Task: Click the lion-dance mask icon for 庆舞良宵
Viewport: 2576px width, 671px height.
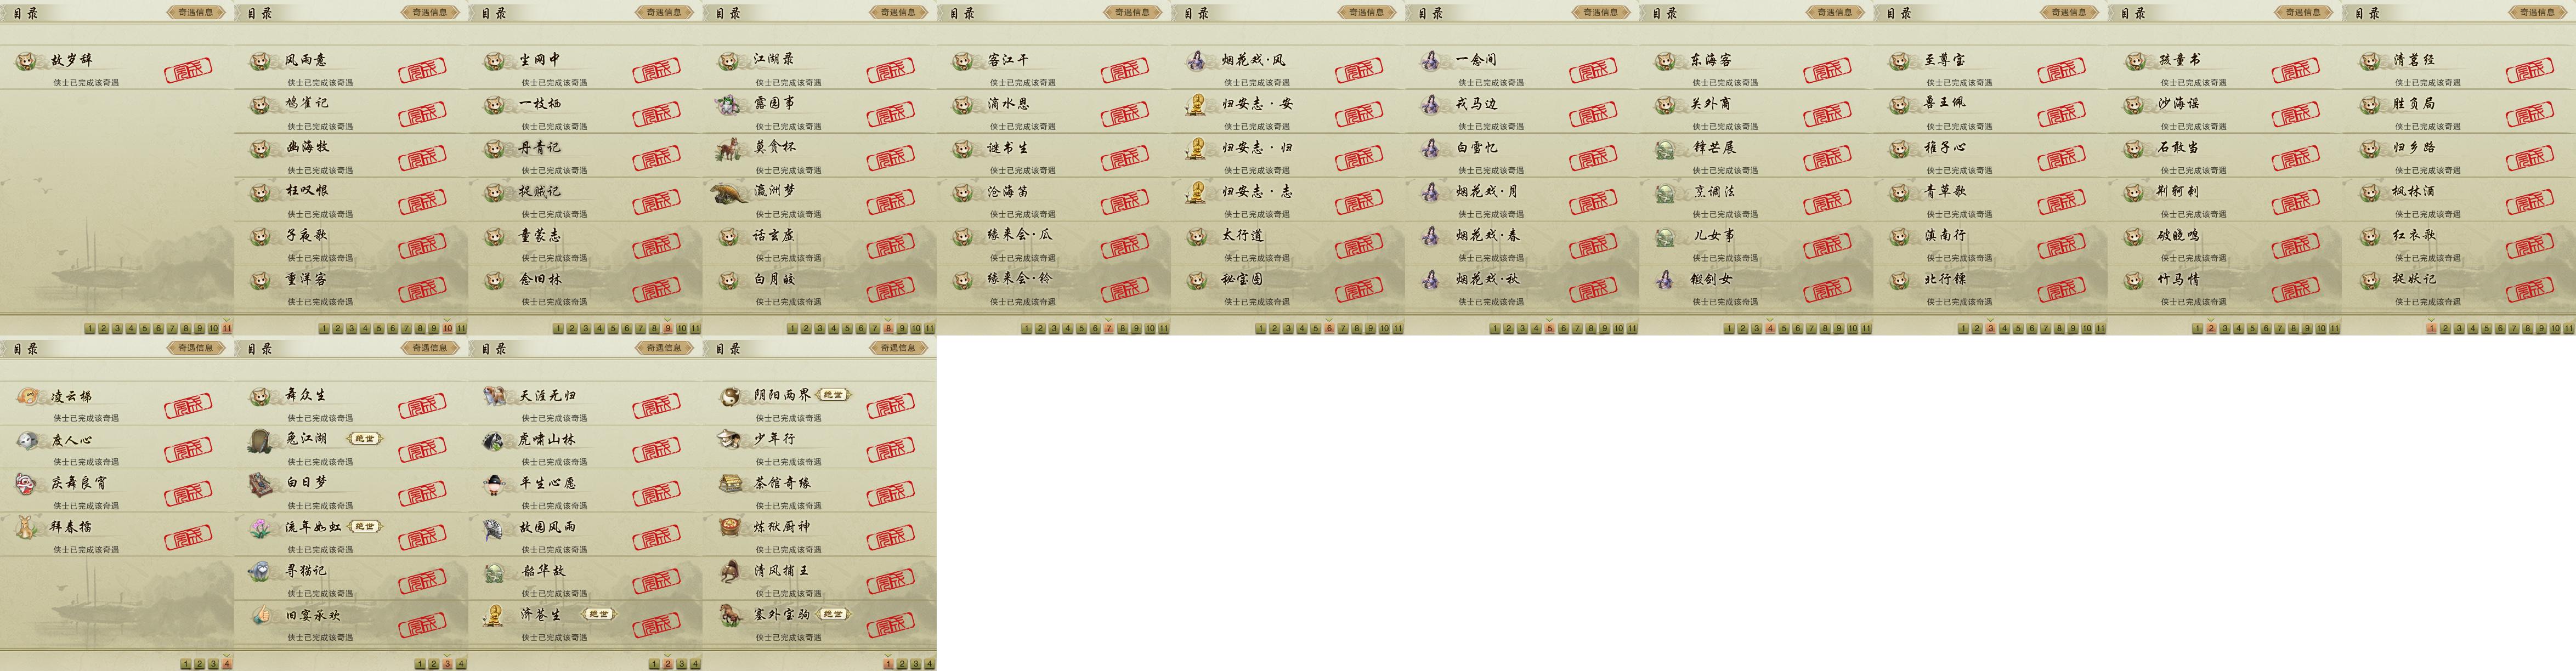Action: (27, 484)
